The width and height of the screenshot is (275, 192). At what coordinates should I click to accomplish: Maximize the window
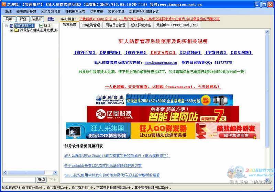coord(264,4)
